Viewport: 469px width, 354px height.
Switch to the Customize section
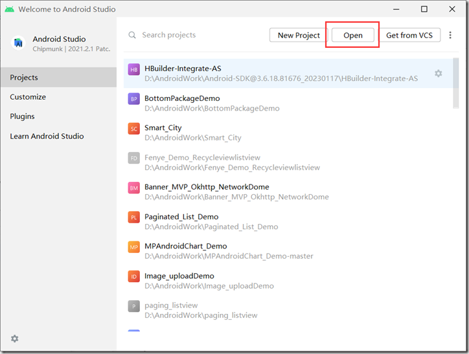[28, 97]
